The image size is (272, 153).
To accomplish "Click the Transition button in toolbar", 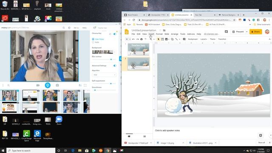I will 222,39.
